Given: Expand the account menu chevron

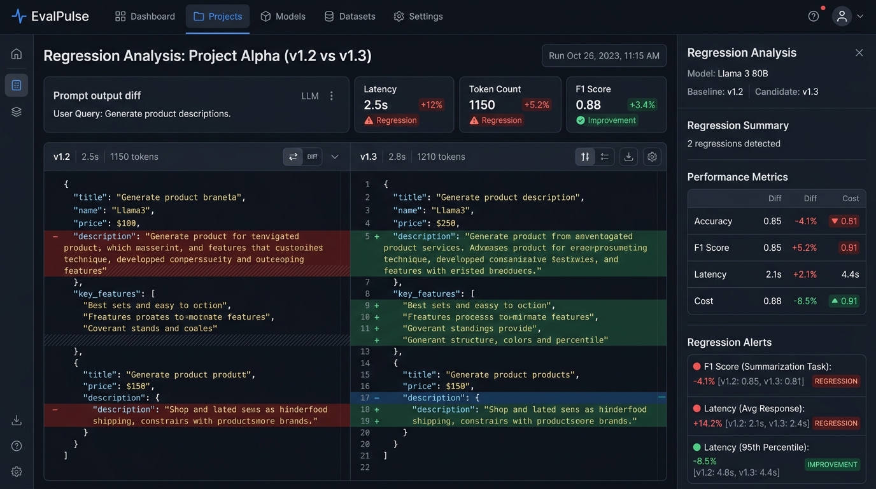Looking at the screenshot, I should 860,17.
